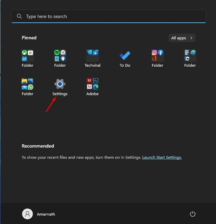Screen dimensions: 216x224
Task: Open the power options button
Action: pos(193,214)
